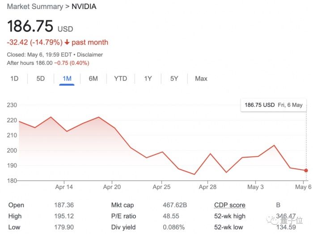Switch to the 5D chart range
The image size is (313, 234).
click(x=41, y=79)
